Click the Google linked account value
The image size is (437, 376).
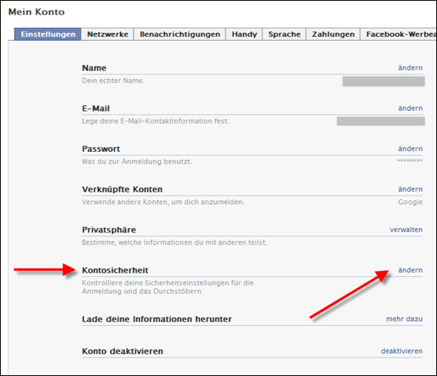tap(410, 202)
